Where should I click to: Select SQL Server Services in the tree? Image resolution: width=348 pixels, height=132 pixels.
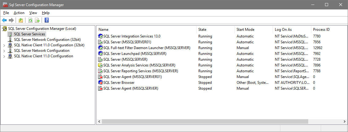point(29,34)
